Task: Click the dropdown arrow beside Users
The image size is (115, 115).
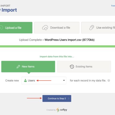Action: [x=64, y=80]
